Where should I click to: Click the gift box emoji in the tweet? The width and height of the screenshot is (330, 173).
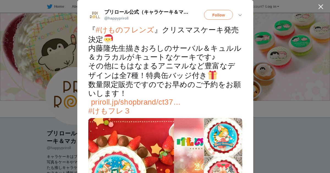(x=212, y=75)
